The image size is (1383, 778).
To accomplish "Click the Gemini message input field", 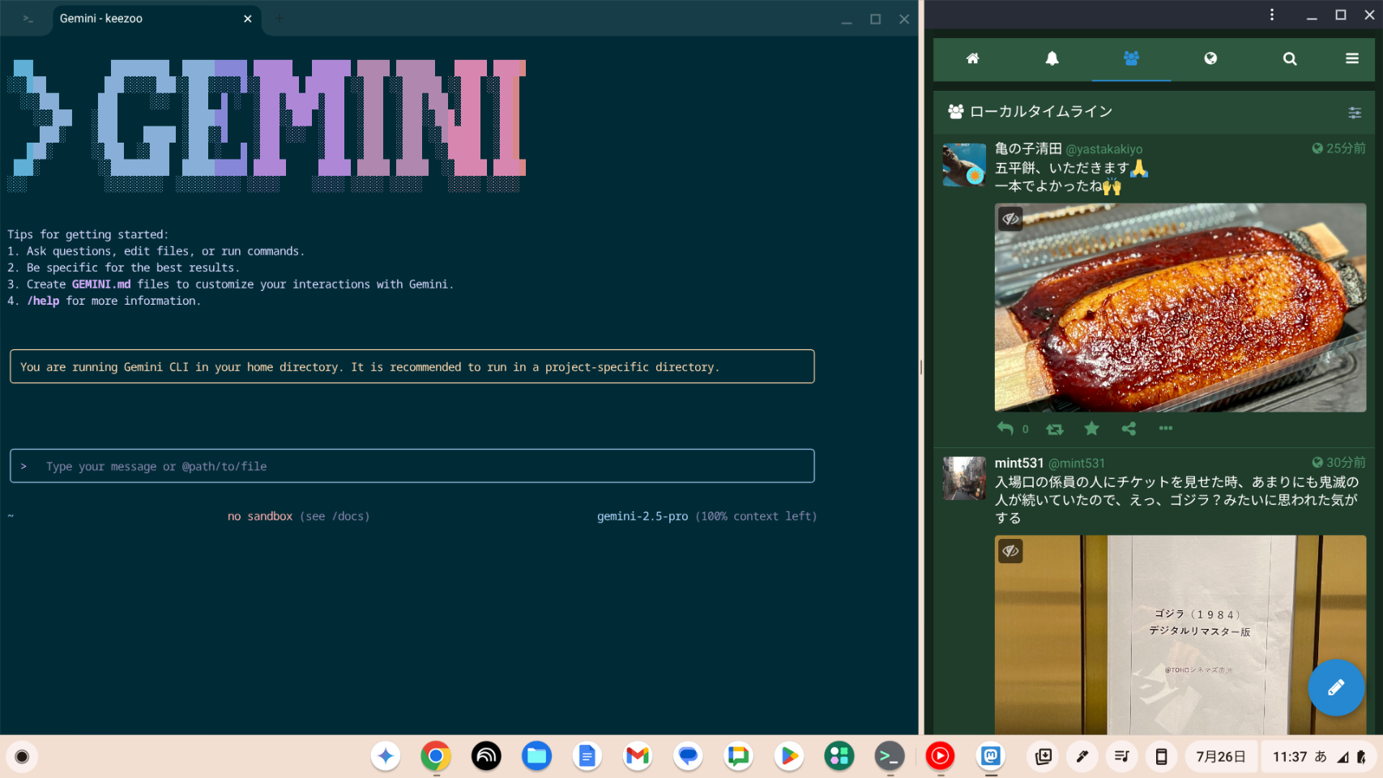I will coord(412,466).
